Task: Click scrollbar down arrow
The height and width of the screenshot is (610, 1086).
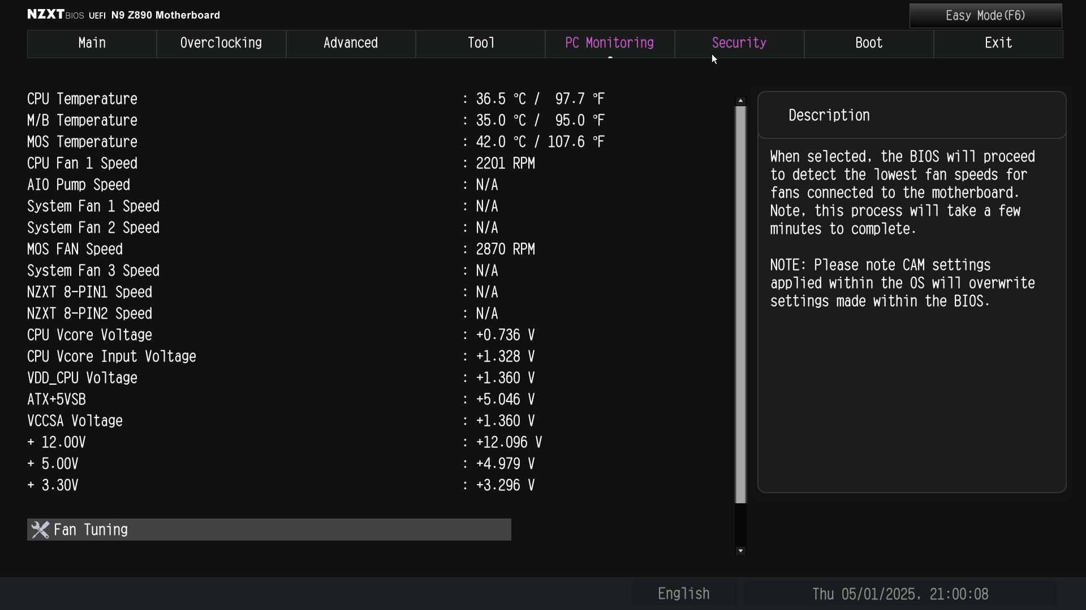Action: click(740, 551)
